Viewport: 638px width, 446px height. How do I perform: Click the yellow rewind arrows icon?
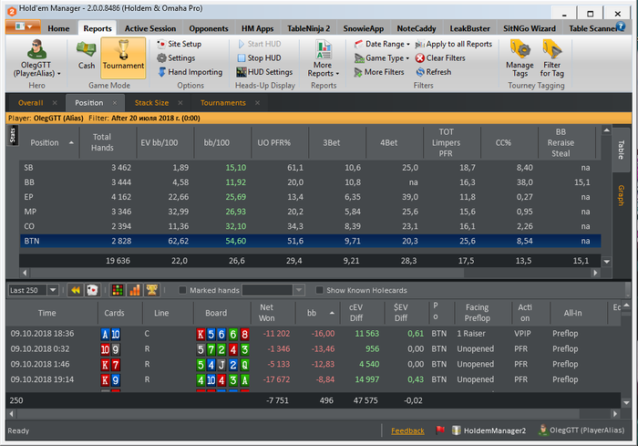[76, 290]
